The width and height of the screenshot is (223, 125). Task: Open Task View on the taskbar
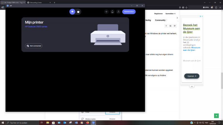pos(42,123)
